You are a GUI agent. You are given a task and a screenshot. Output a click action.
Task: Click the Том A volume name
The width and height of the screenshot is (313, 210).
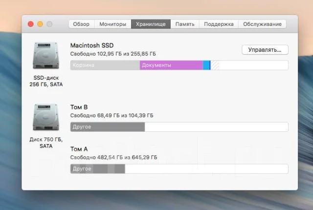[x=79, y=149]
